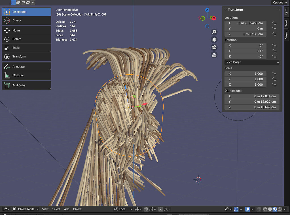
Task: Select the Transform tool in toolbar
Action: pyautogui.click(x=26, y=56)
